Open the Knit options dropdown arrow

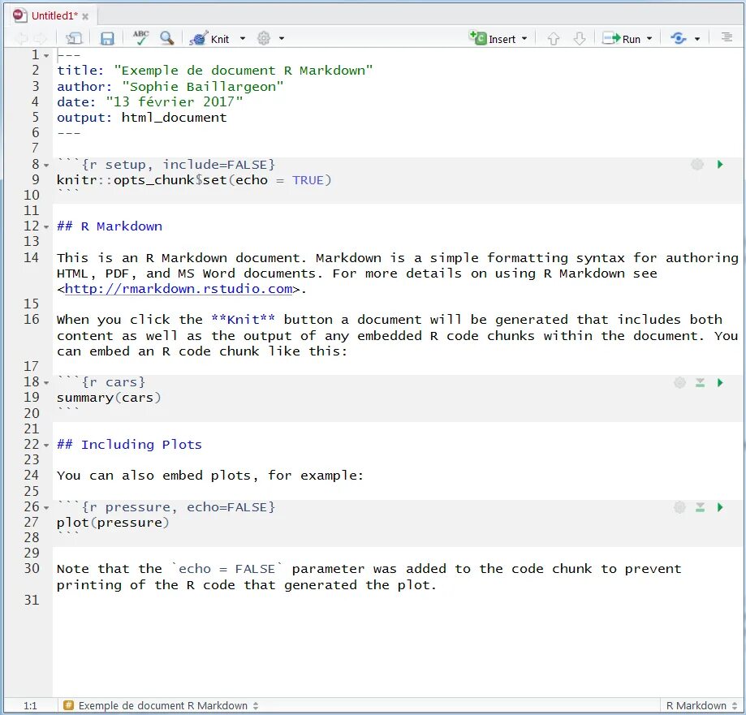coord(243,38)
